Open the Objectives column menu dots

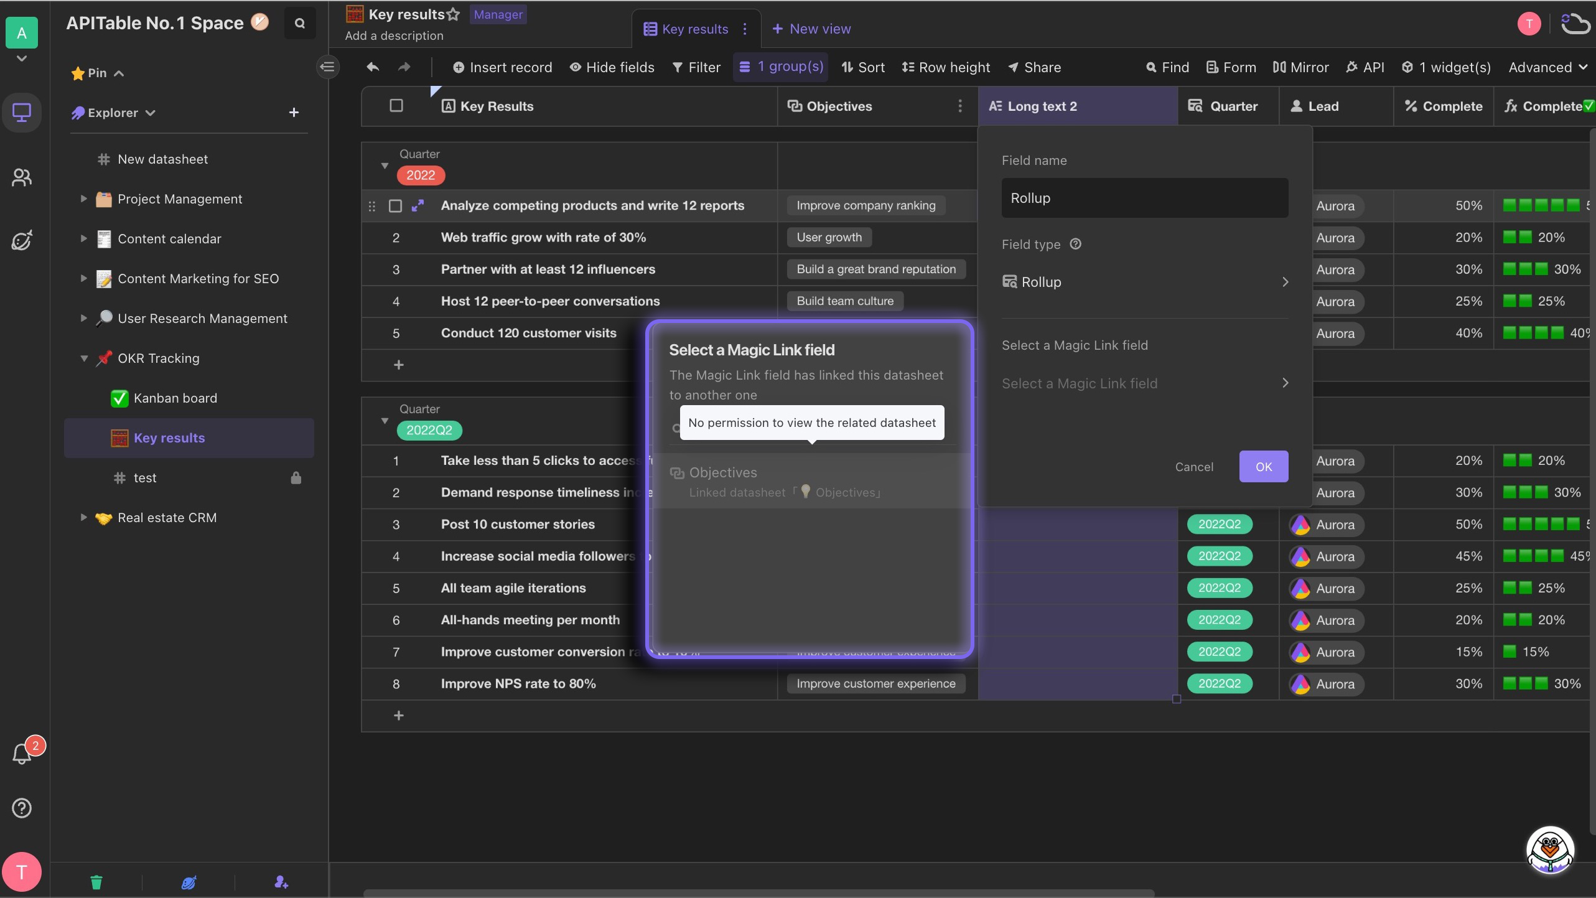960,106
